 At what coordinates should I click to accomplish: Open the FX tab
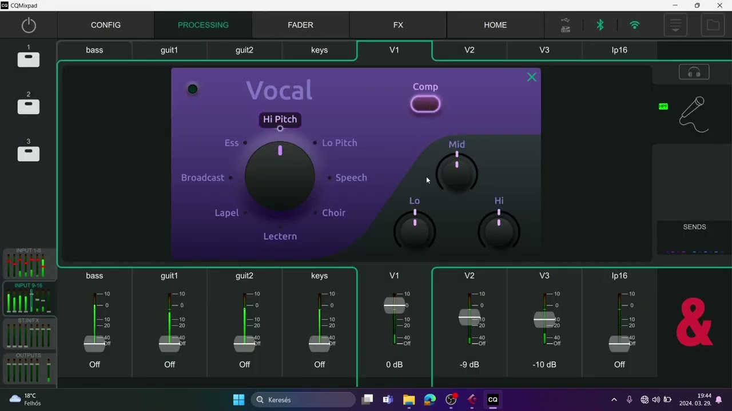pos(398,25)
